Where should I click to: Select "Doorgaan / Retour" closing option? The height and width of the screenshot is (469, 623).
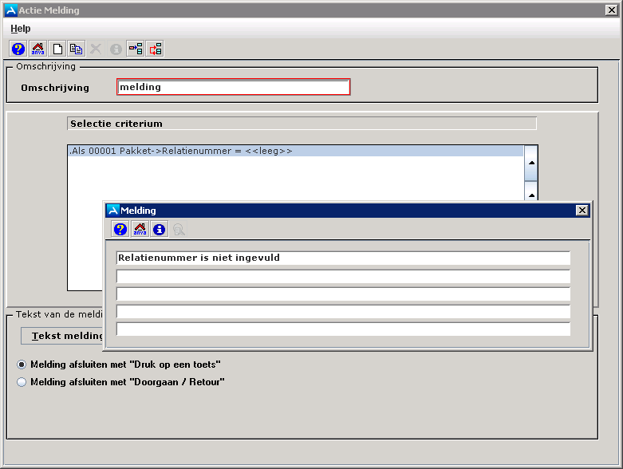[x=22, y=382]
